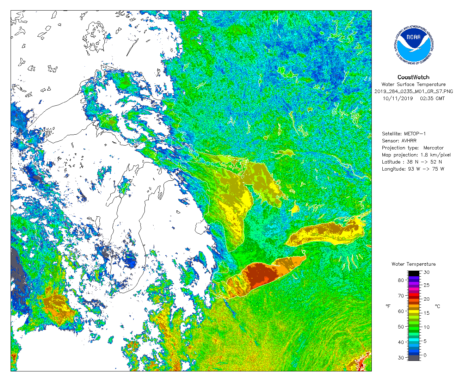Click the 'Longitude: 93 W -> 75 W' line

coord(413,169)
